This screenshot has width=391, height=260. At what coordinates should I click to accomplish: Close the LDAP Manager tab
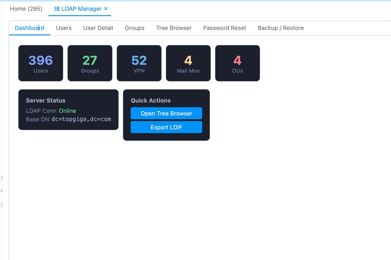click(106, 9)
